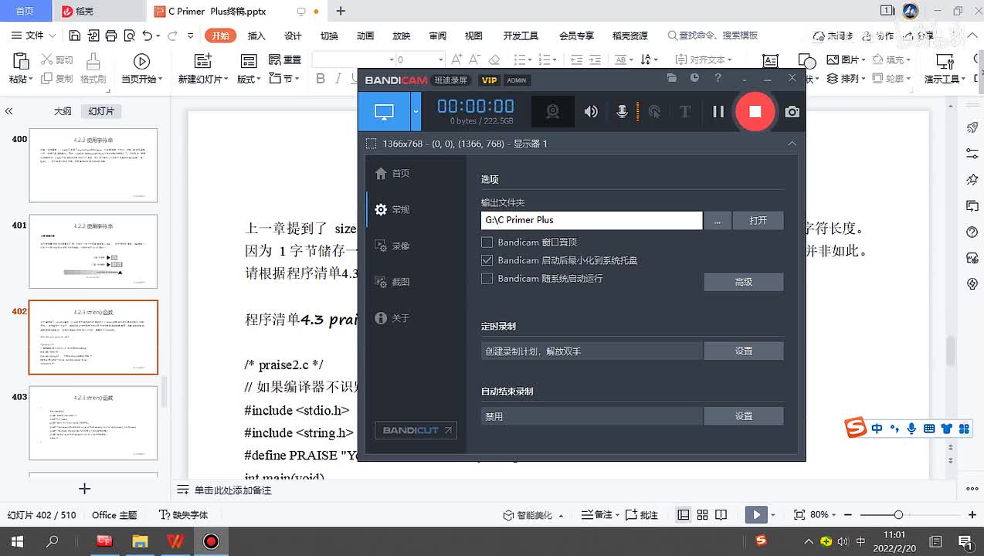984x556 pixels.
Task: Click the 粘贴 paste icon
Action: click(x=20, y=62)
